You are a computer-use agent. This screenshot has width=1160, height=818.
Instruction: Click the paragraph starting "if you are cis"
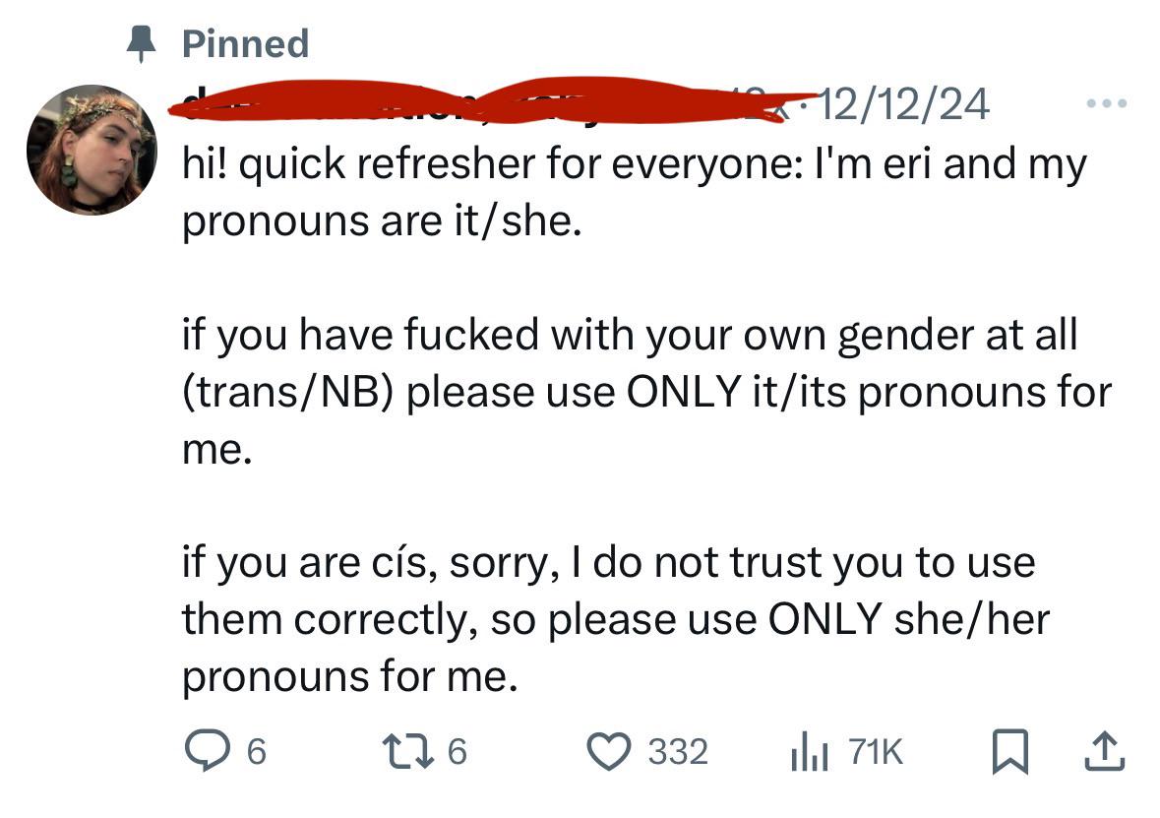[616, 619]
